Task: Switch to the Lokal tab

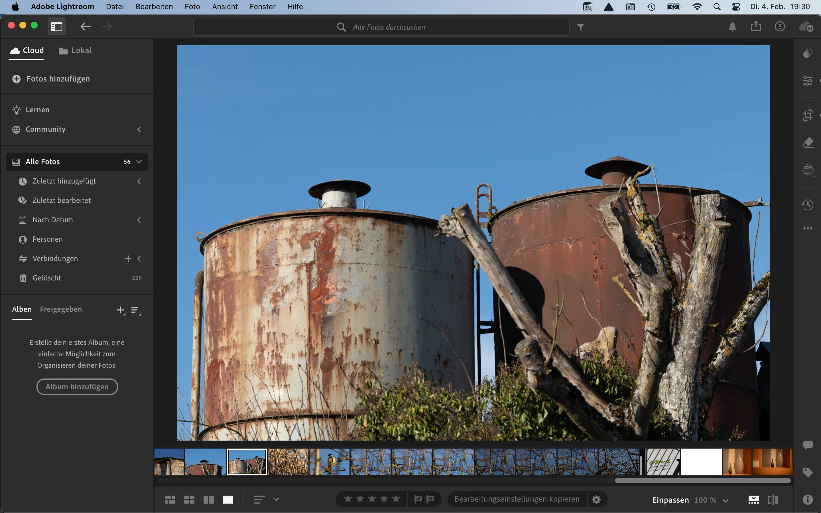Action: [x=75, y=50]
